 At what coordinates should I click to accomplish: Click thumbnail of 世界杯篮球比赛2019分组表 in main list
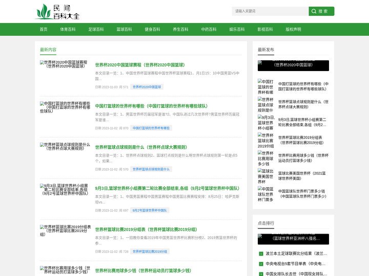(x=66, y=231)
